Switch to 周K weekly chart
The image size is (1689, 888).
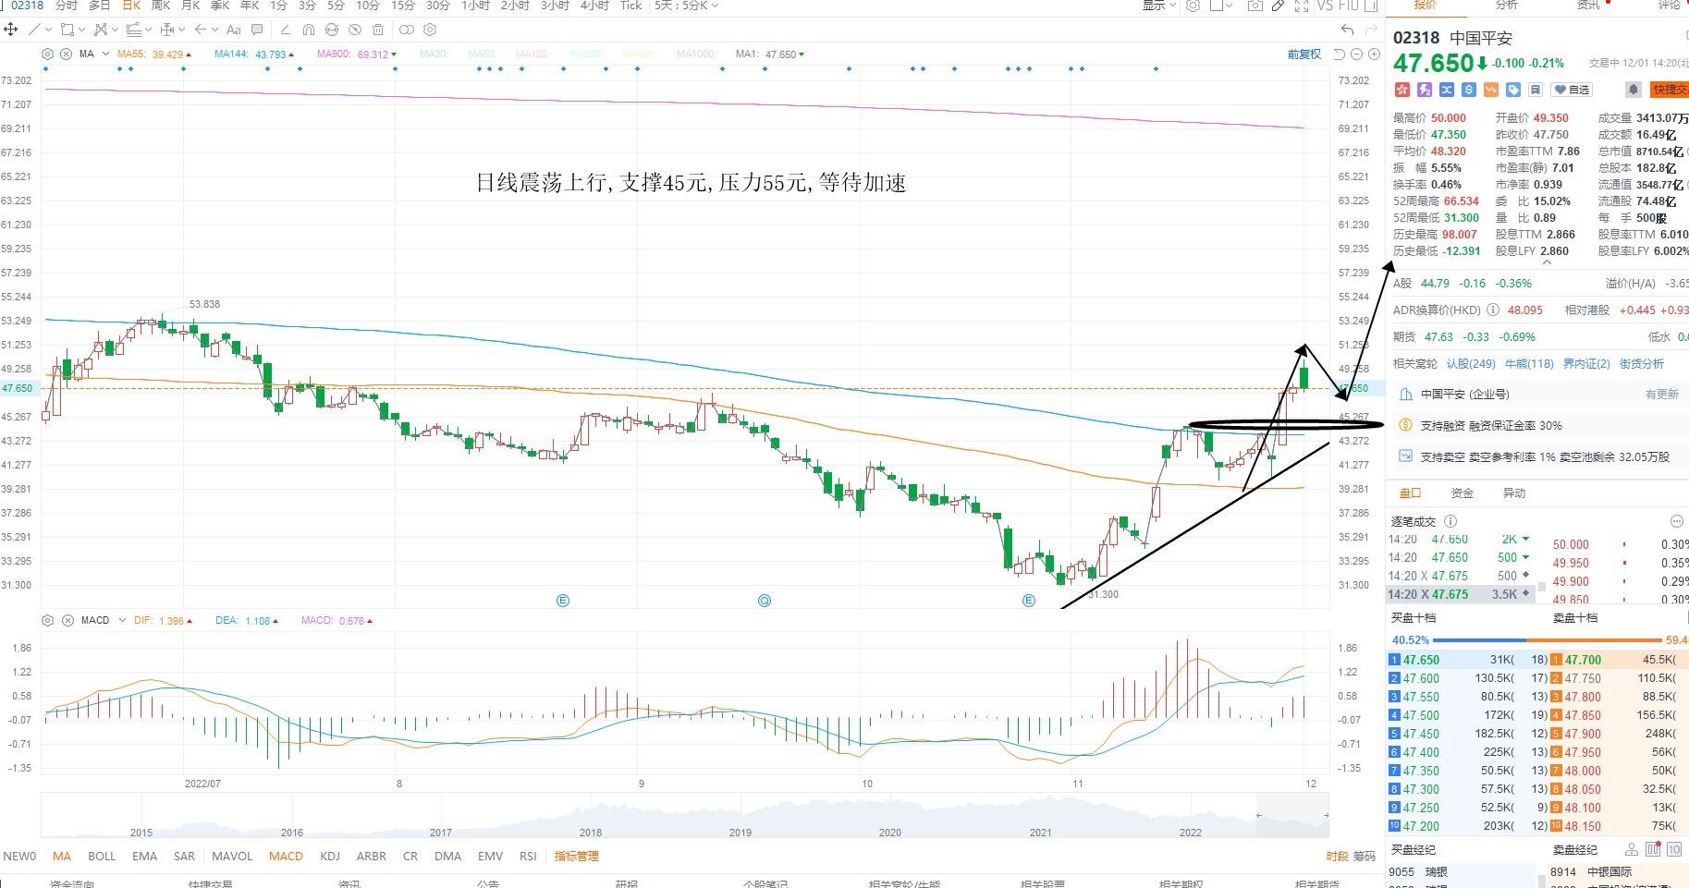coord(161,6)
